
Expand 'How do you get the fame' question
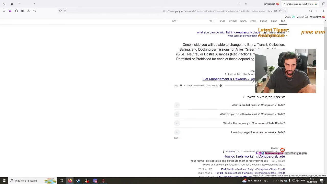point(229,132)
